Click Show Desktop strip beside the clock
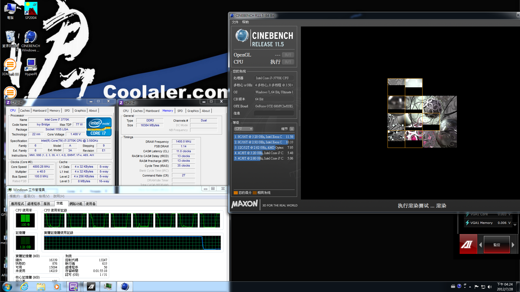520x292 pixels. 518,287
